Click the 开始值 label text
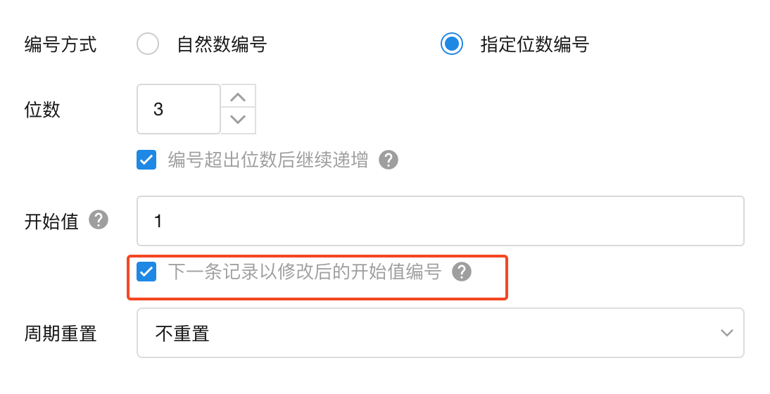Image resolution: width=770 pixels, height=394 pixels. [x=51, y=221]
